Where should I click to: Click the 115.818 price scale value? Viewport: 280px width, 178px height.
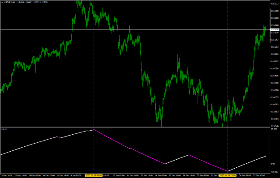click(x=275, y=18)
